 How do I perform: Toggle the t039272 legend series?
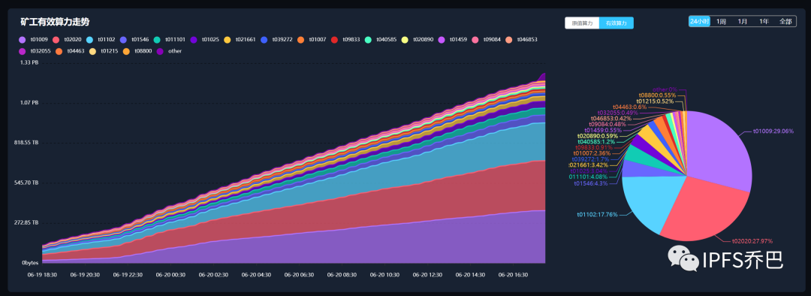(276, 39)
